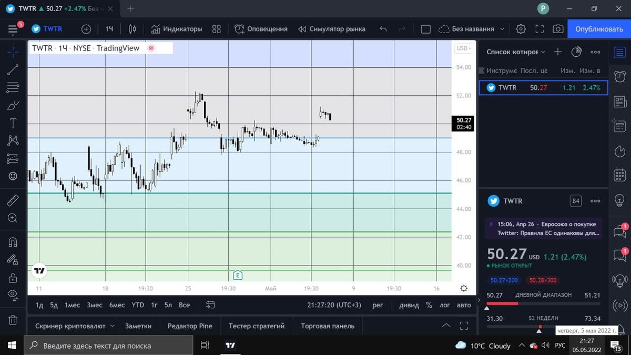Toggle magnet mode for drawings
This screenshot has width=631, height=355.
tap(13, 242)
